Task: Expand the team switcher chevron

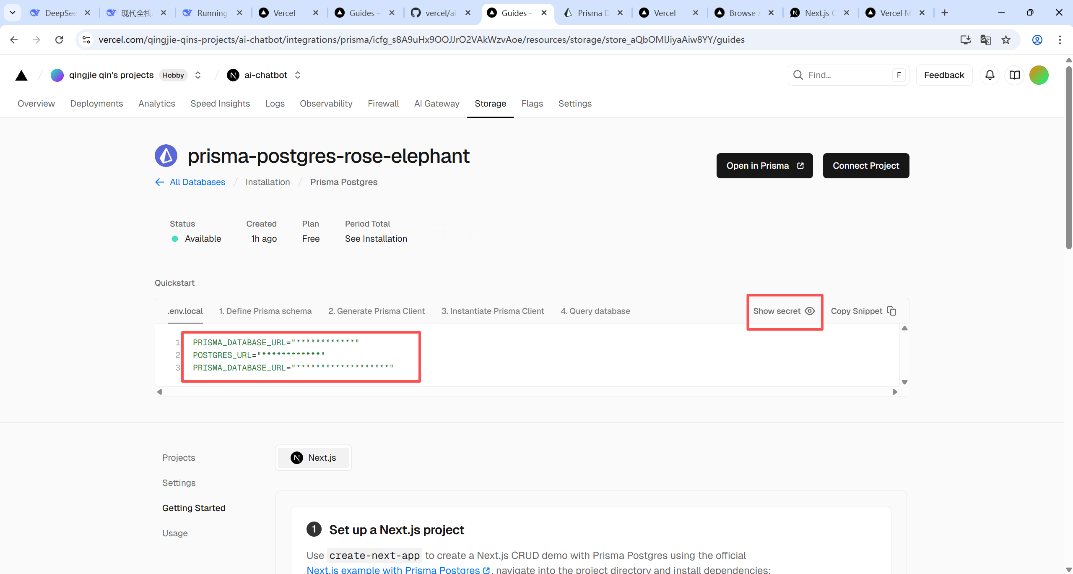Action: tap(198, 75)
